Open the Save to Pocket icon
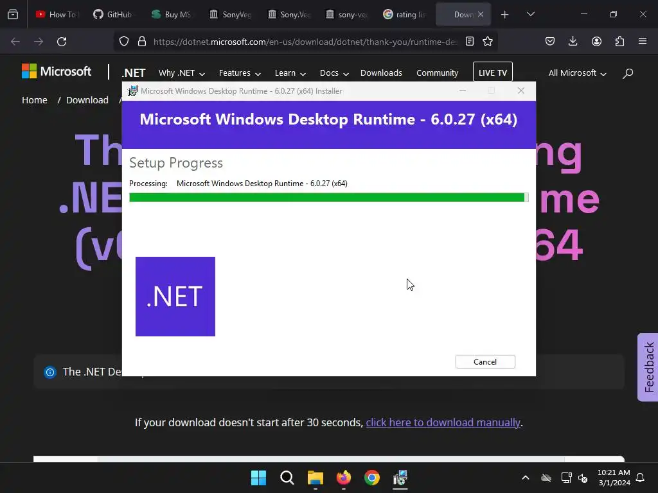 pos(550,42)
